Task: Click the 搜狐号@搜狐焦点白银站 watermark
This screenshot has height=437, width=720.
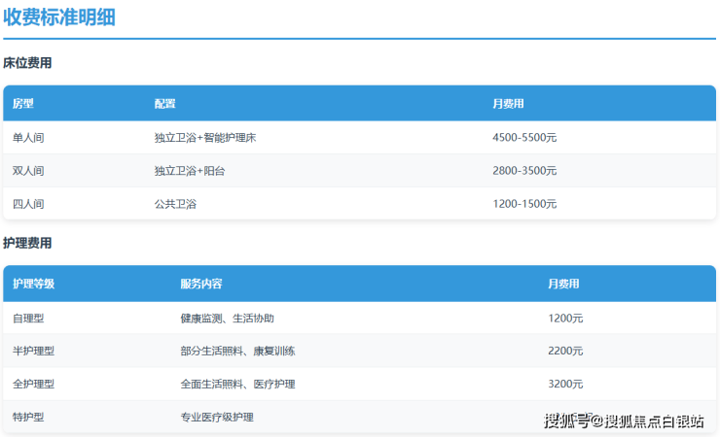Action: click(x=624, y=420)
